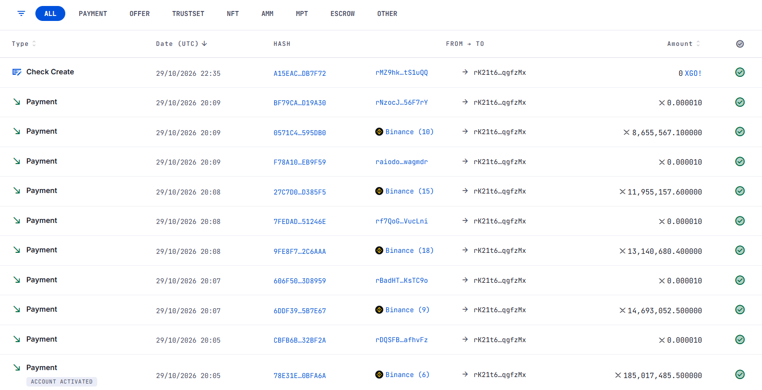Click the Binance logo next to Binance (18)

pos(379,251)
